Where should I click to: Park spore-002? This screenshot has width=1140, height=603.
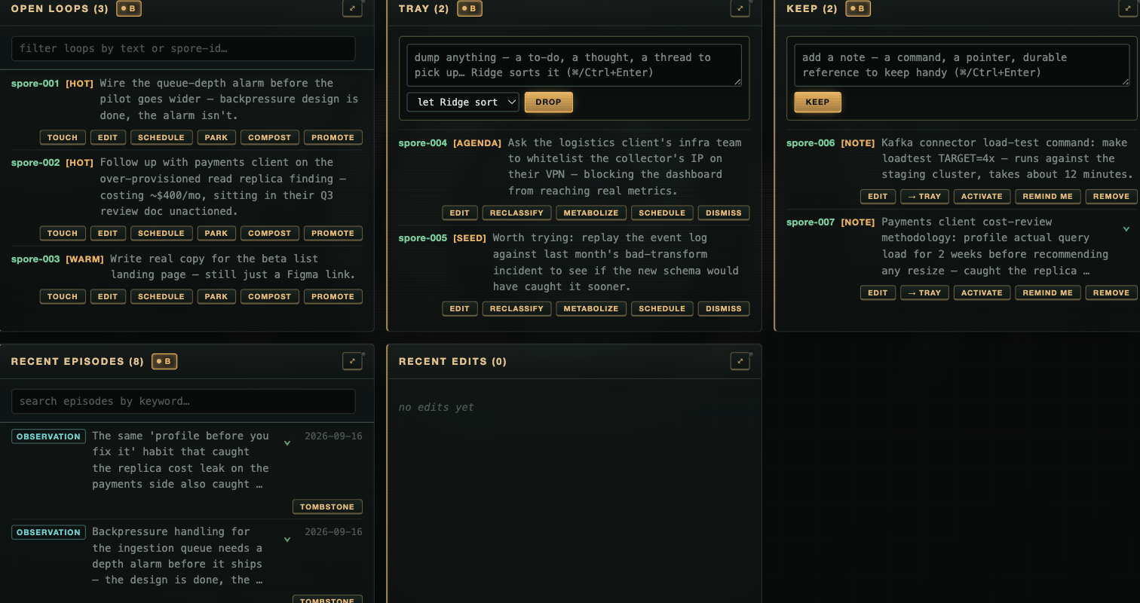(216, 233)
